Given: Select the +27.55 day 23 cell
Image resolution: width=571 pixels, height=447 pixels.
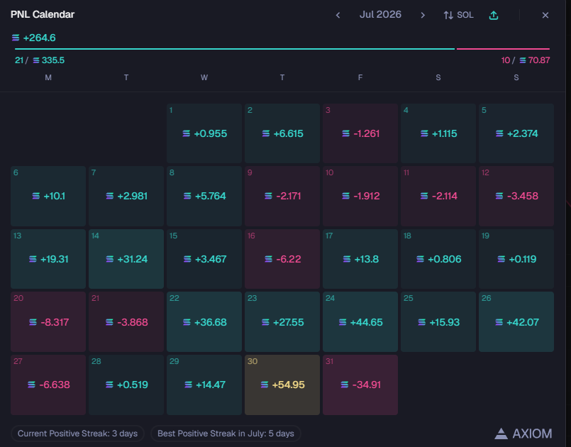Looking at the screenshot, I should click(282, 321).
